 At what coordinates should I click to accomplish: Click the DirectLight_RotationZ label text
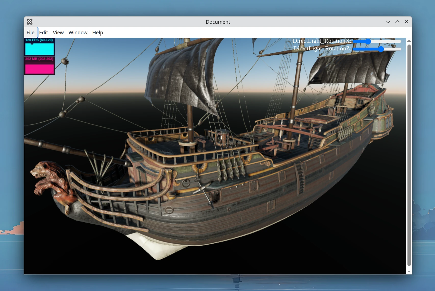pos(322,49)
